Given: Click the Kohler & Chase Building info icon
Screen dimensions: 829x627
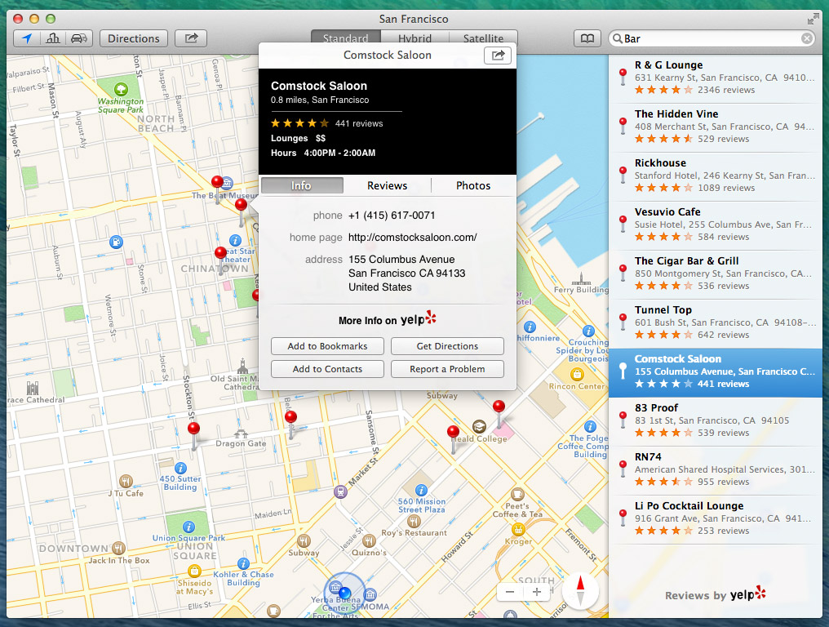Looking at the screenshot, I should tap(243, 563).
